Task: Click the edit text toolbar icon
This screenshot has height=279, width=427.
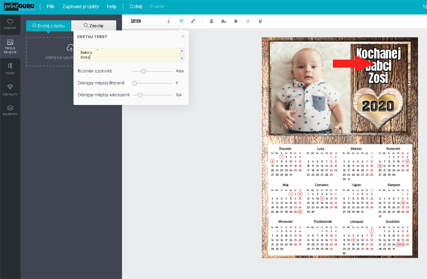Action: pos(181,21)
